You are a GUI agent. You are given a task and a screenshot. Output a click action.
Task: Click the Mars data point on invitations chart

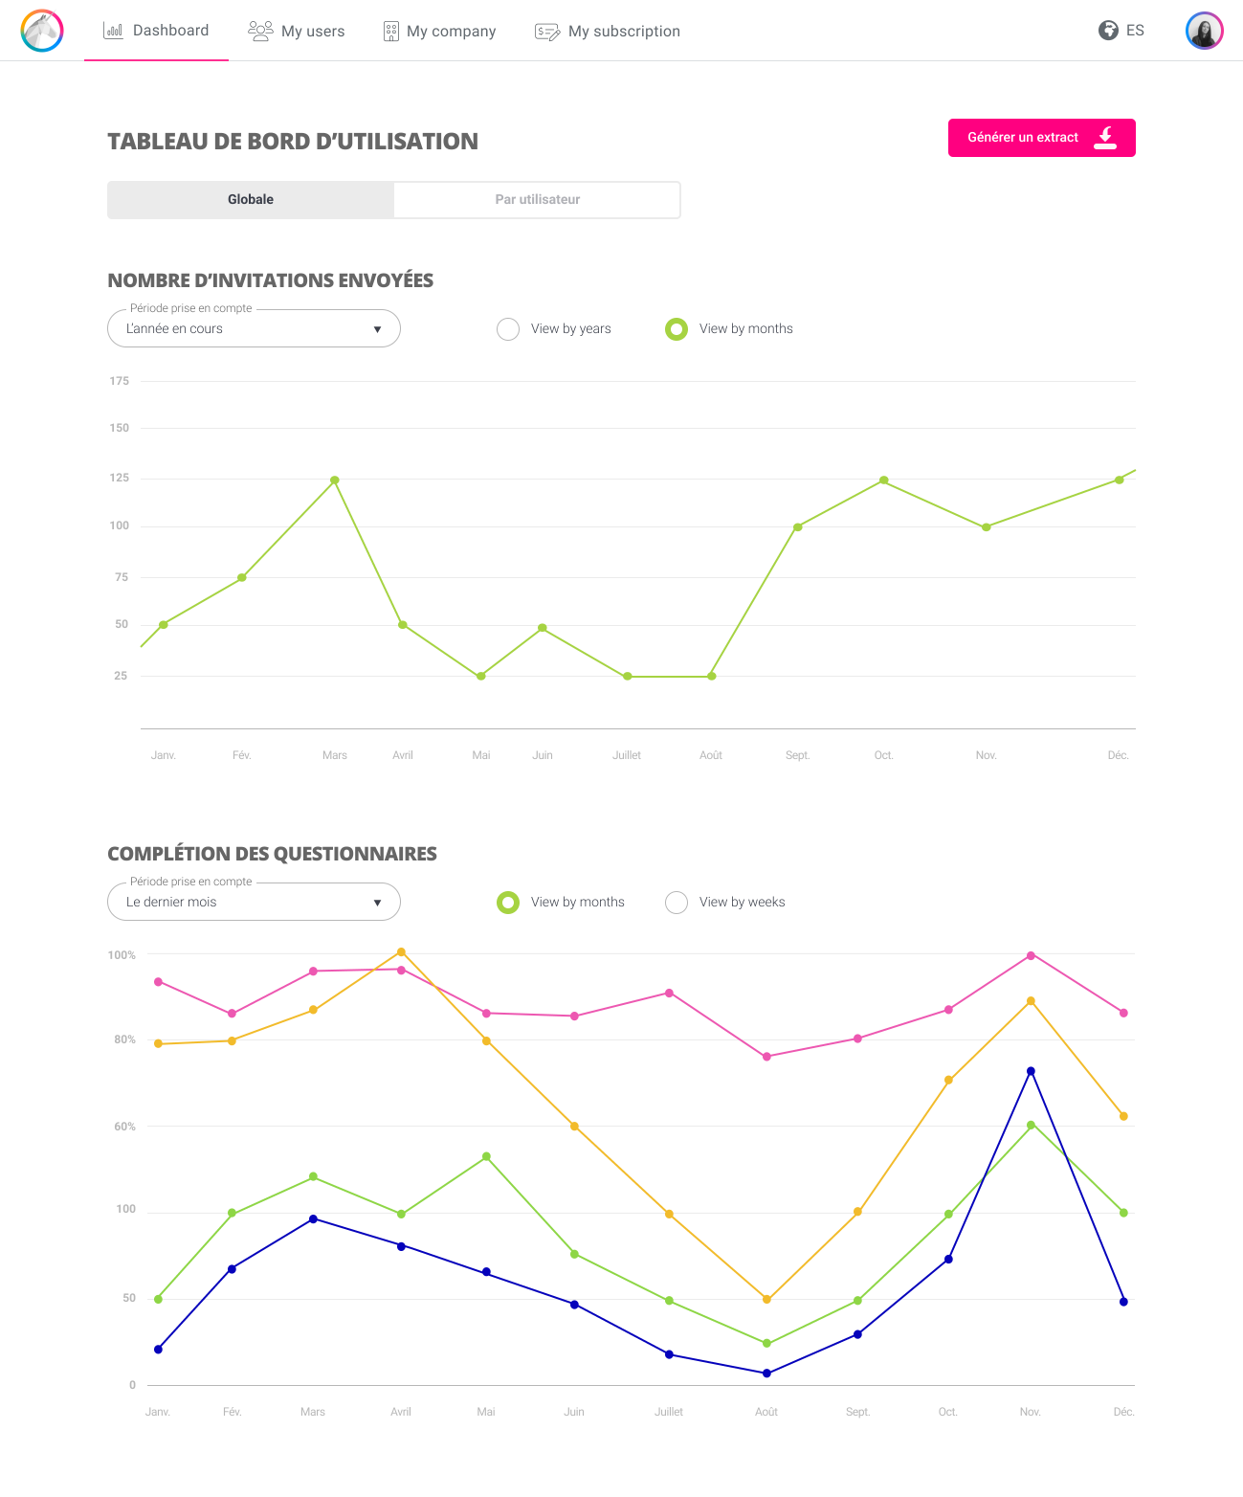[335, 480]
